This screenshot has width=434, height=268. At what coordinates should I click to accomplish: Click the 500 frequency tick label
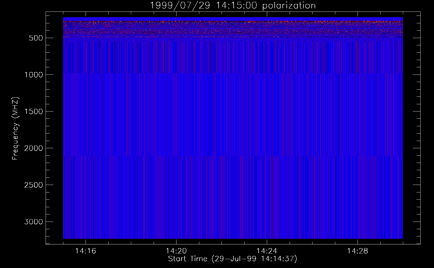pos(36,38)
